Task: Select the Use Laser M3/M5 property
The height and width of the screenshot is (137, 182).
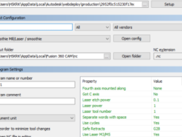Action: (96, 135)
